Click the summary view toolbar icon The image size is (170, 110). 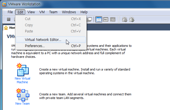[106, 19]
